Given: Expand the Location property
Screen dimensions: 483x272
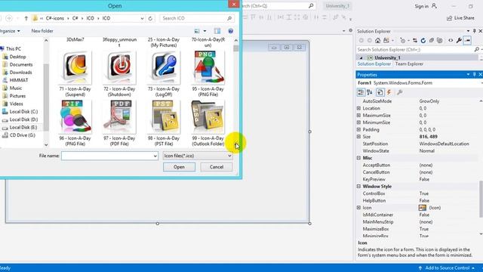Looking at the screenshot, I should 358,109.
